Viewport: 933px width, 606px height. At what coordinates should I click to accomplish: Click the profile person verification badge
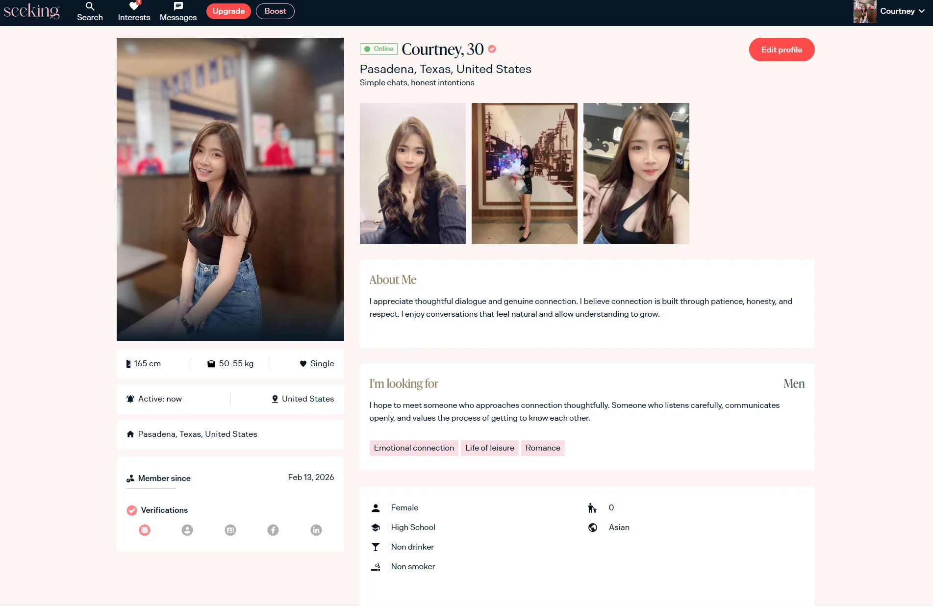pos(187,530)
